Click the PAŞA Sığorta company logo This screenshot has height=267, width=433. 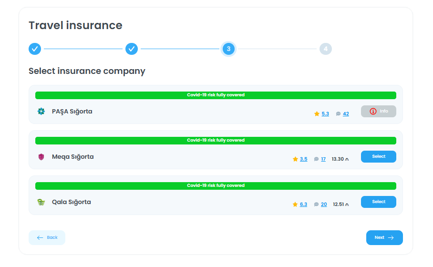[41, 112]
